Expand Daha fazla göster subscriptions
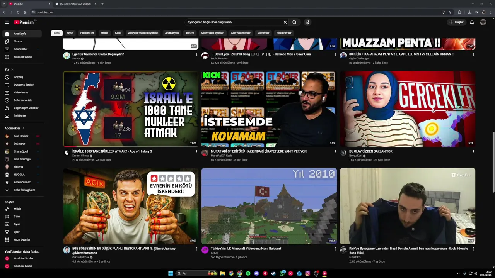This screenshot has height=278, width=495. click(22, 190)
